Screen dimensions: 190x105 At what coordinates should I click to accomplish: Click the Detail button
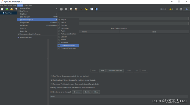[x=94, y=71]
